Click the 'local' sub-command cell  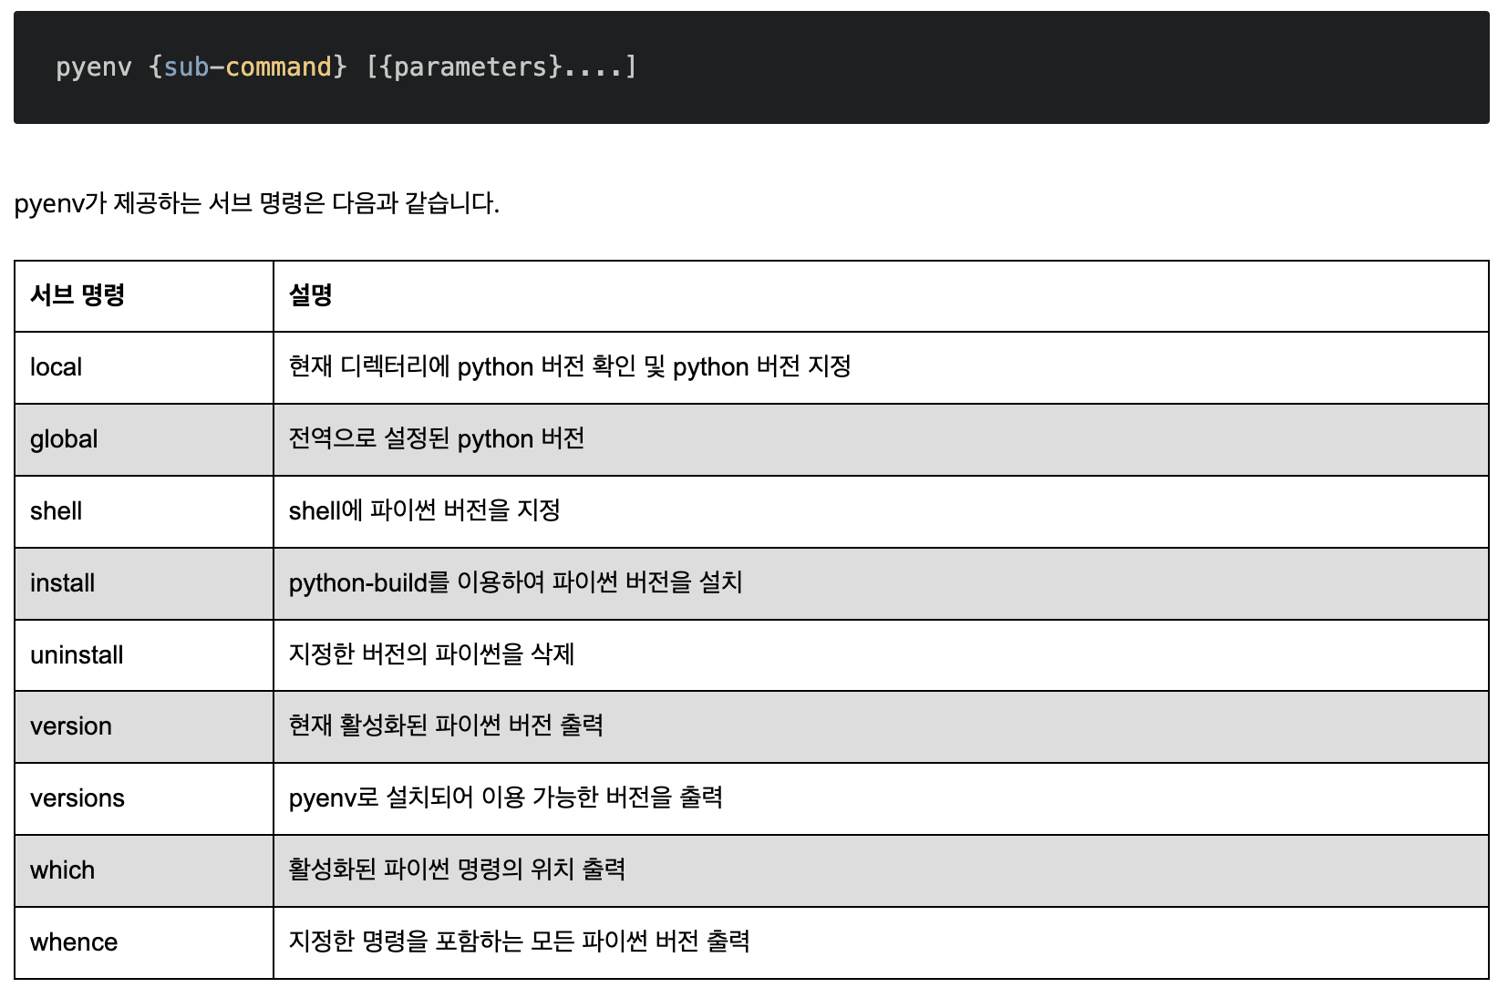tap(144, 367)
